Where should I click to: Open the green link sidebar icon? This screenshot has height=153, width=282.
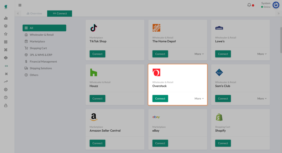[x=6, y=66]
